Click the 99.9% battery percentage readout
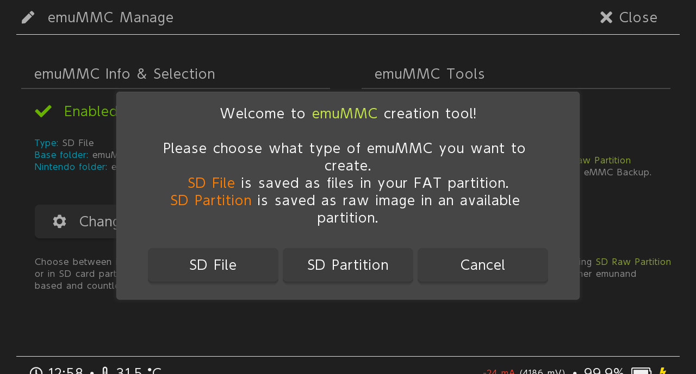 pyautogui.click(x=604, y=371)
